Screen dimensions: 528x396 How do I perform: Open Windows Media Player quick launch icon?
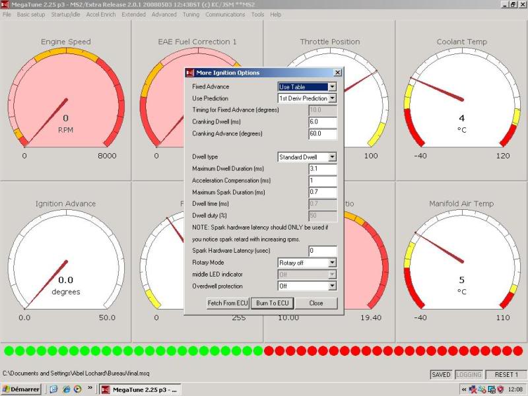(x=77, y=389)
